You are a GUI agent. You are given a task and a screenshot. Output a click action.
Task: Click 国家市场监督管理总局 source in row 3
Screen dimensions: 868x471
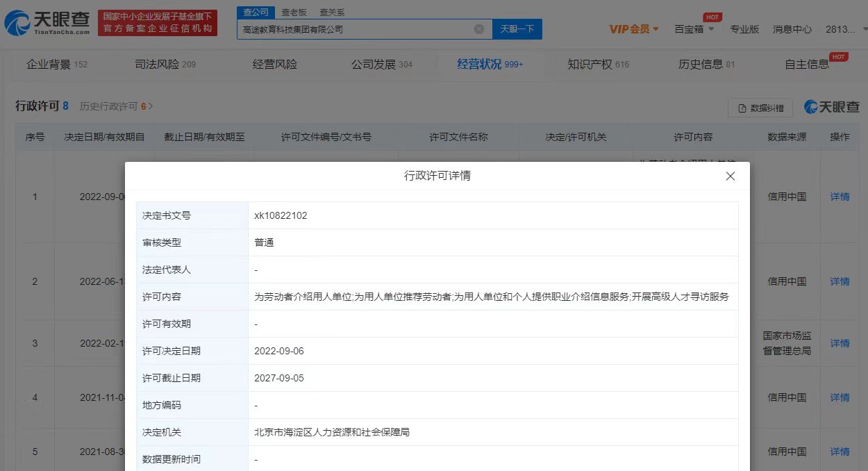(x=787, y=343)
